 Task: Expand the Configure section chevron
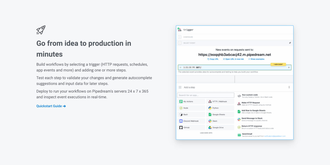(x=180, y=37)
